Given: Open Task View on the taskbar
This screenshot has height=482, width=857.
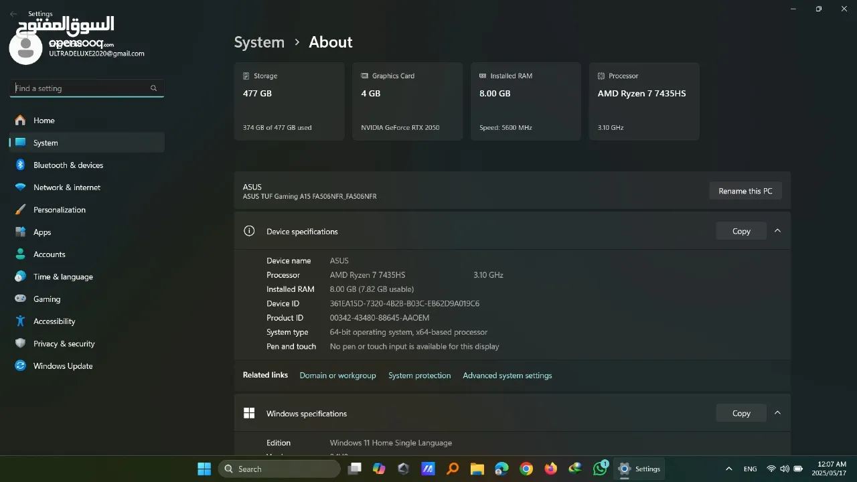Looking at the screenshot, I should click(355, 469).
